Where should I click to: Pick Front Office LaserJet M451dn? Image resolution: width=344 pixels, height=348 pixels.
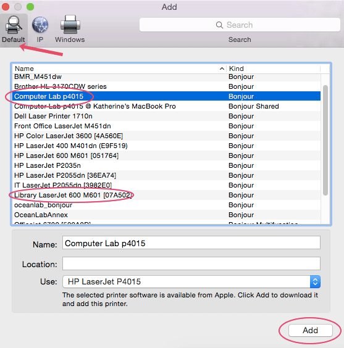pyautogui.click(x=166, y=126)
